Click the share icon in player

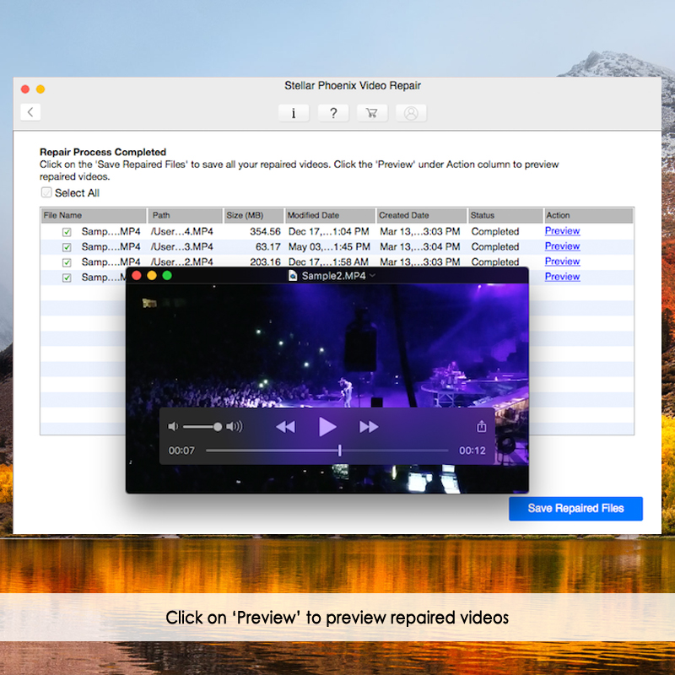pos(481,426)
